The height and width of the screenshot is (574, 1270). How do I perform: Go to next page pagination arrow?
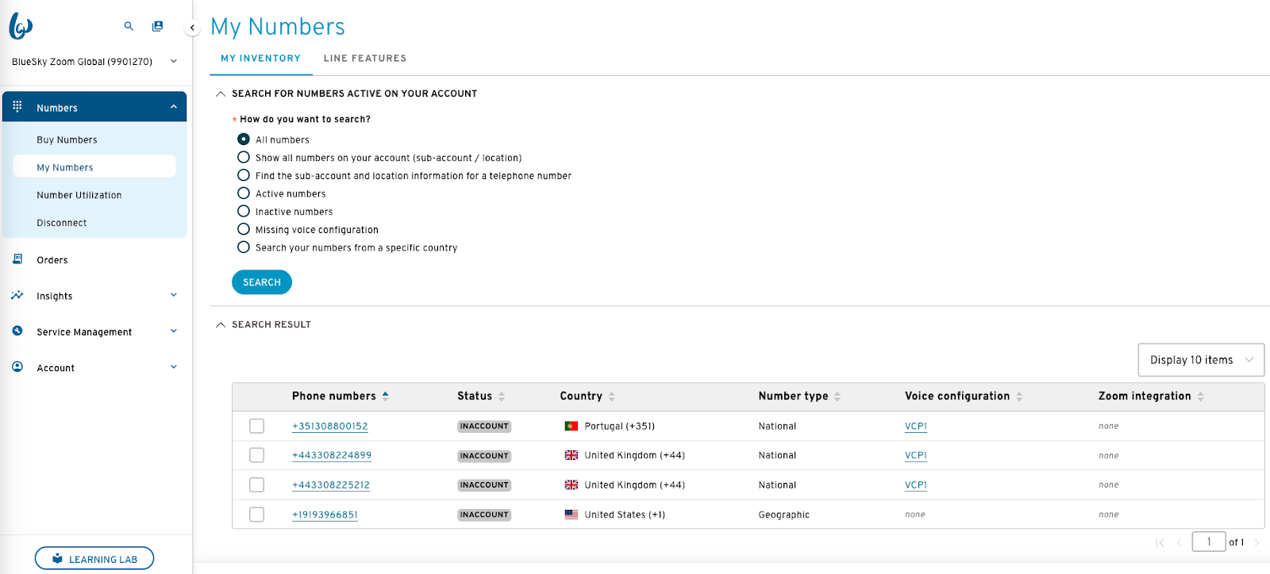click(x=1257, y=543)
